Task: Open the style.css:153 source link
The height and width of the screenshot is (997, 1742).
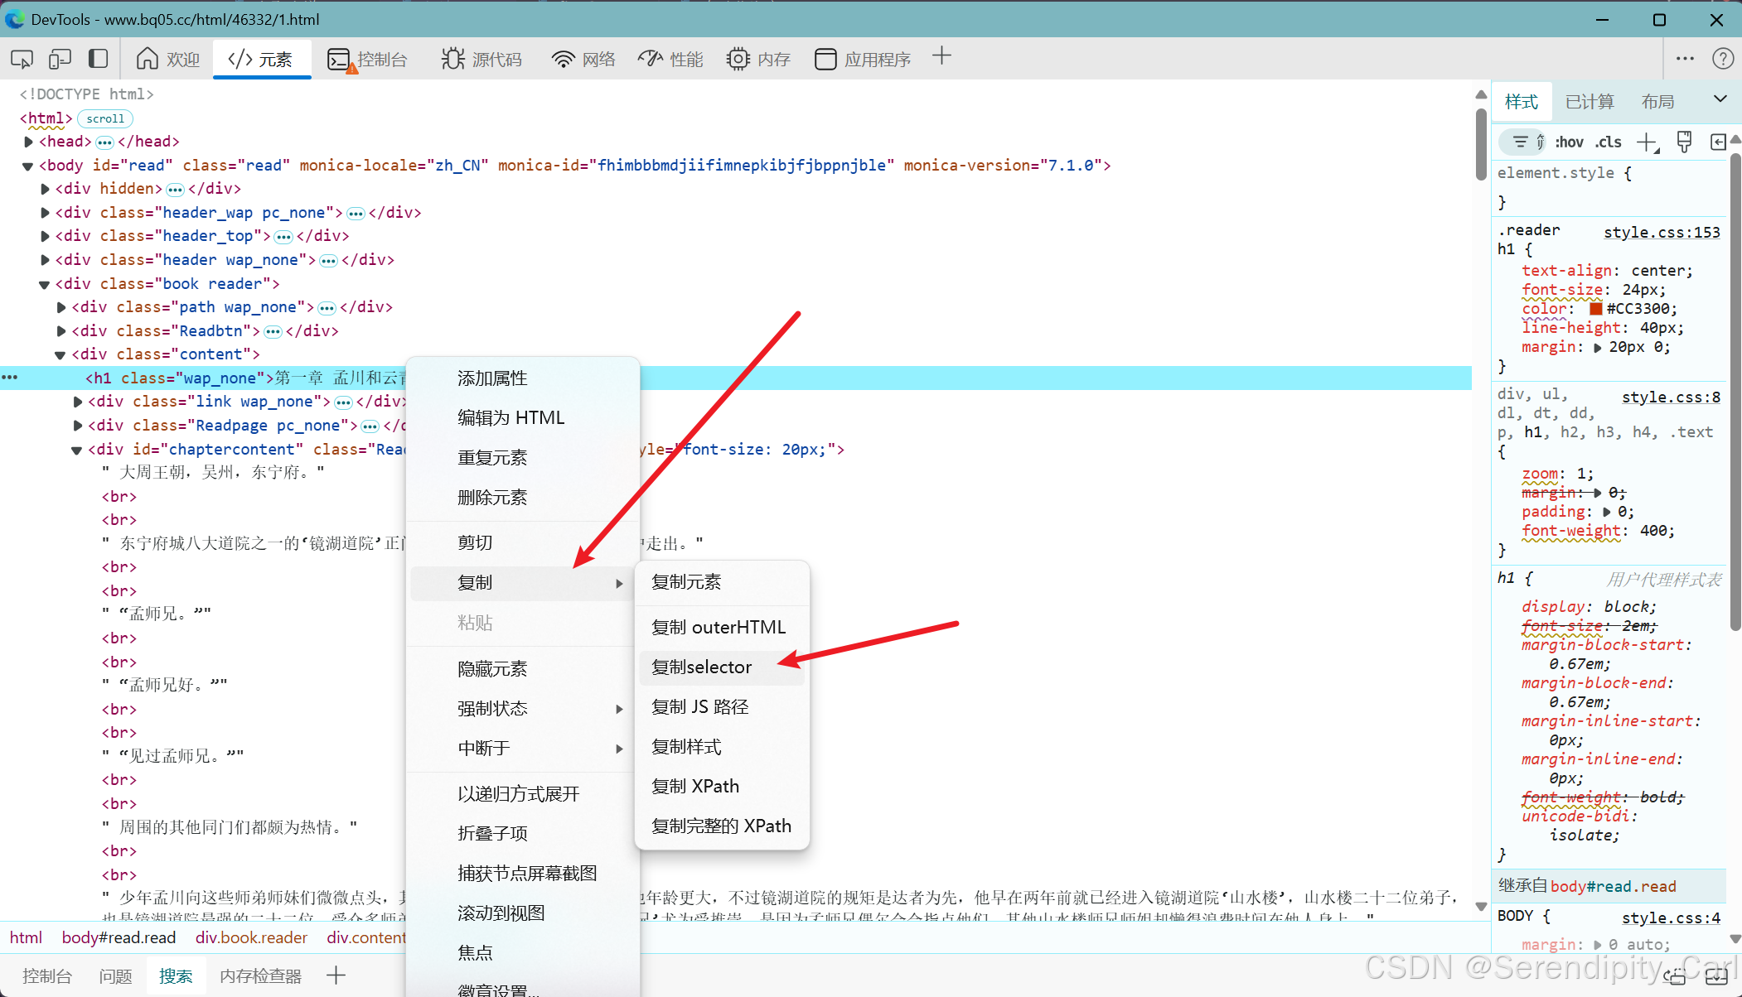Action: (x=1661, y=233)
